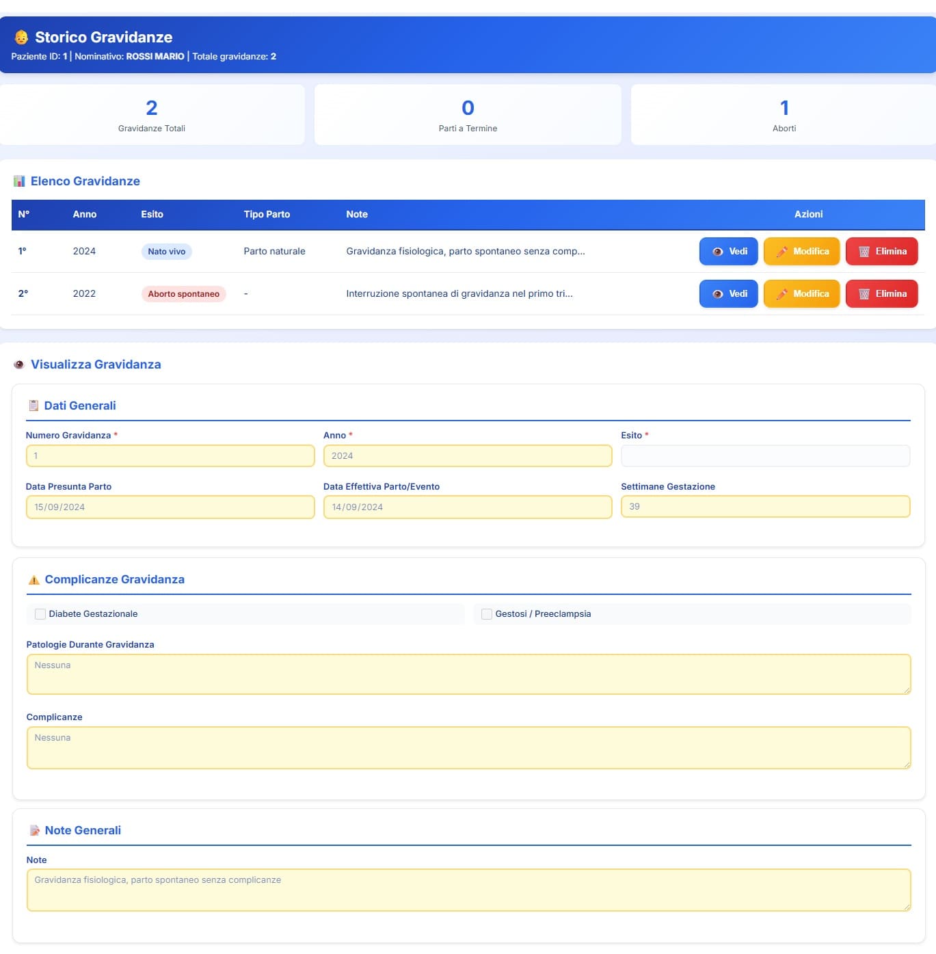Click the pencil icon for the 2024 pregnancy

(781, 252)
